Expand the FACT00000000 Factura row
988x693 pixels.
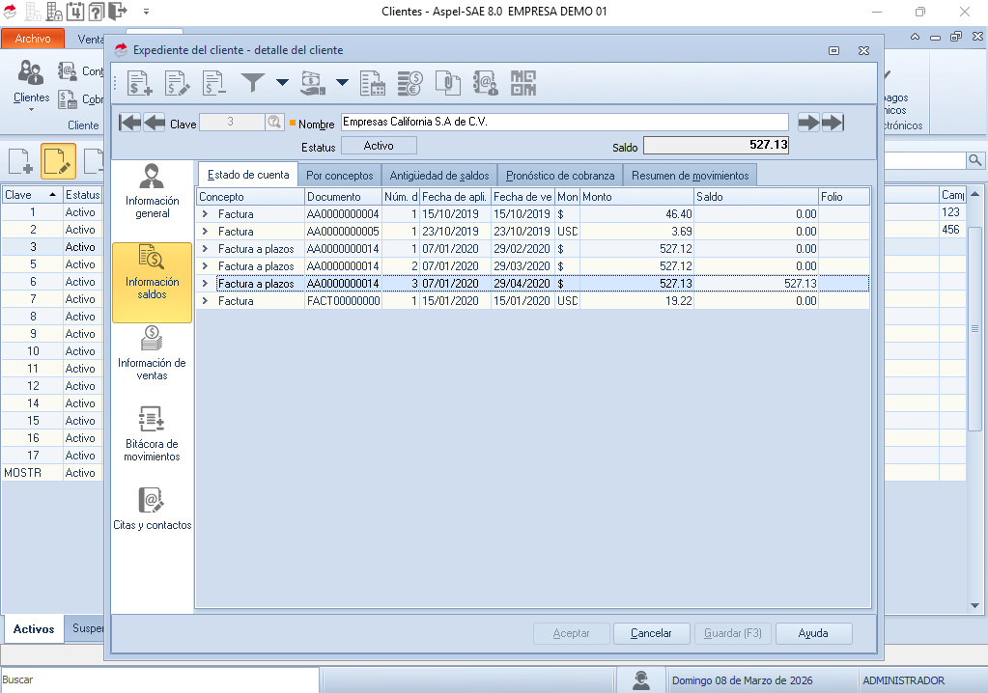205,301
